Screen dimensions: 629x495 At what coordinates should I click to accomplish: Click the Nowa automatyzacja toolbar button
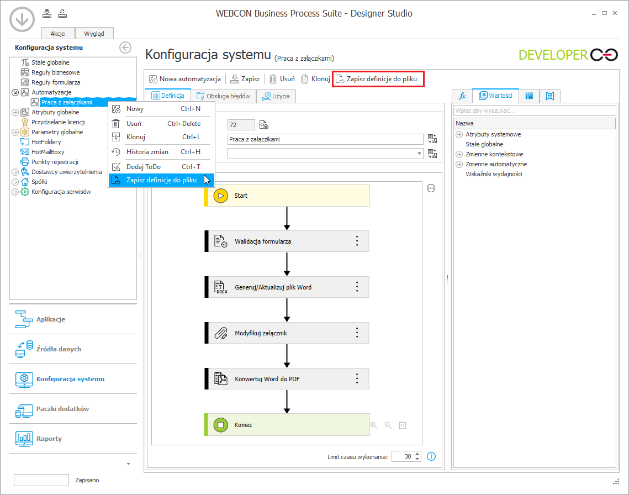pos(185,78)
